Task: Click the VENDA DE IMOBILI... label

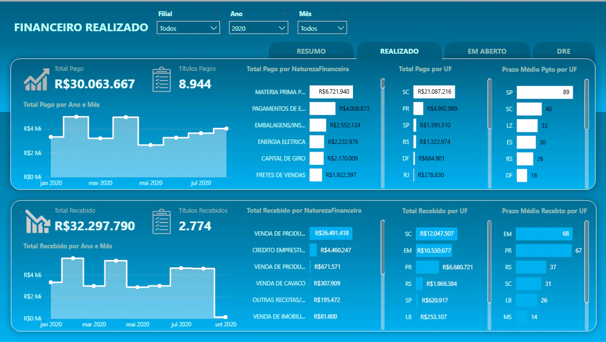Action: (279, 317)
